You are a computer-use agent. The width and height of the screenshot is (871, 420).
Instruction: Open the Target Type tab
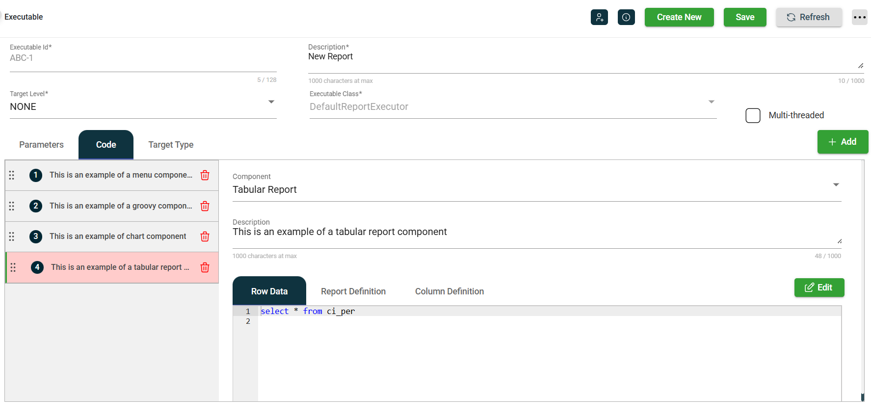[171, 145]
